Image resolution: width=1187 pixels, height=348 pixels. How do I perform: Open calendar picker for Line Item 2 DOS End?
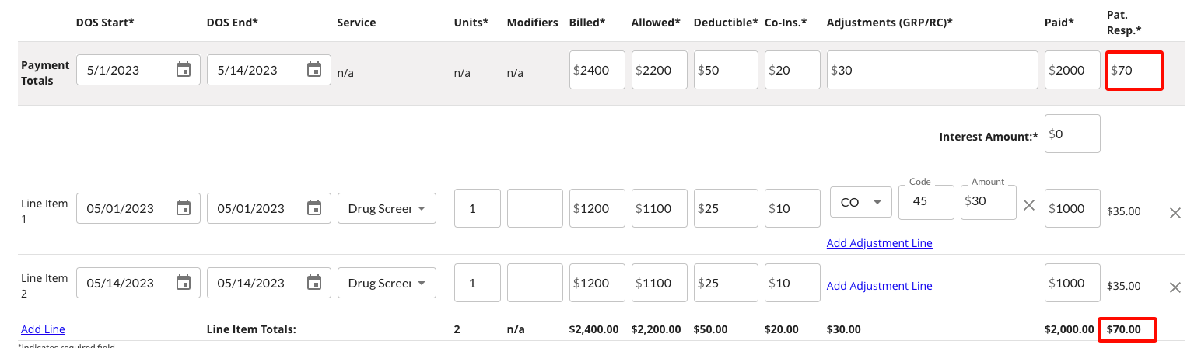314,283
